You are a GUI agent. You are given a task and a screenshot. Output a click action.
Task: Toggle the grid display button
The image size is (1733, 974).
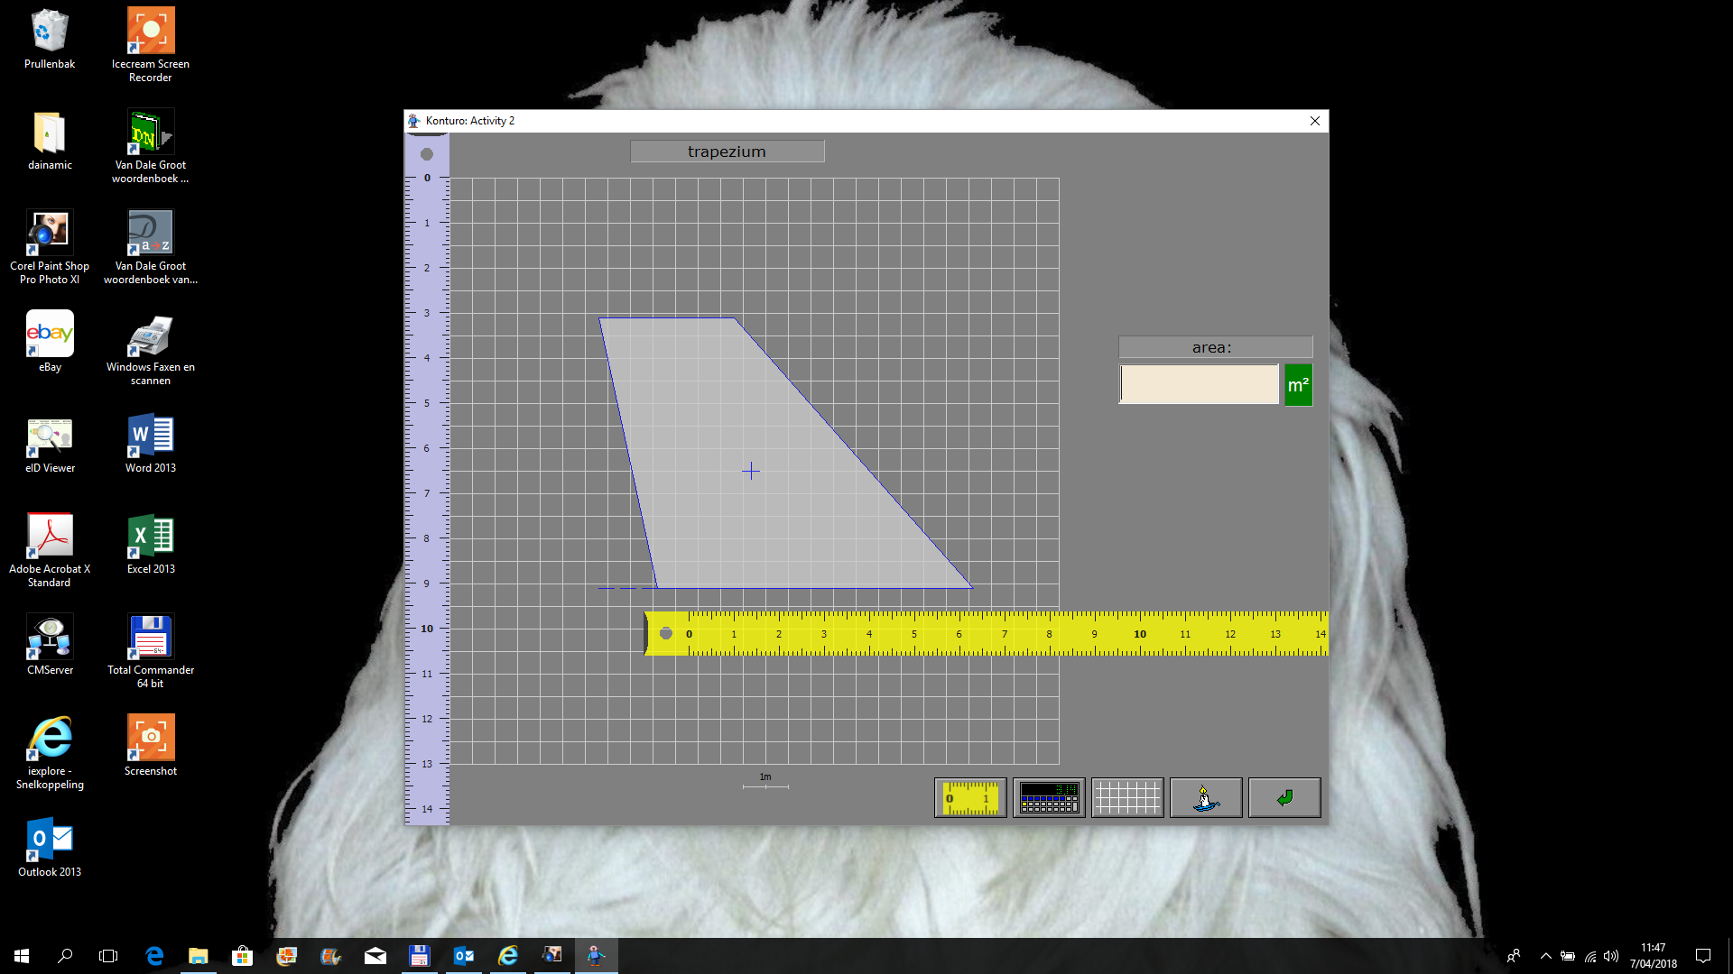coord(1126,798)
